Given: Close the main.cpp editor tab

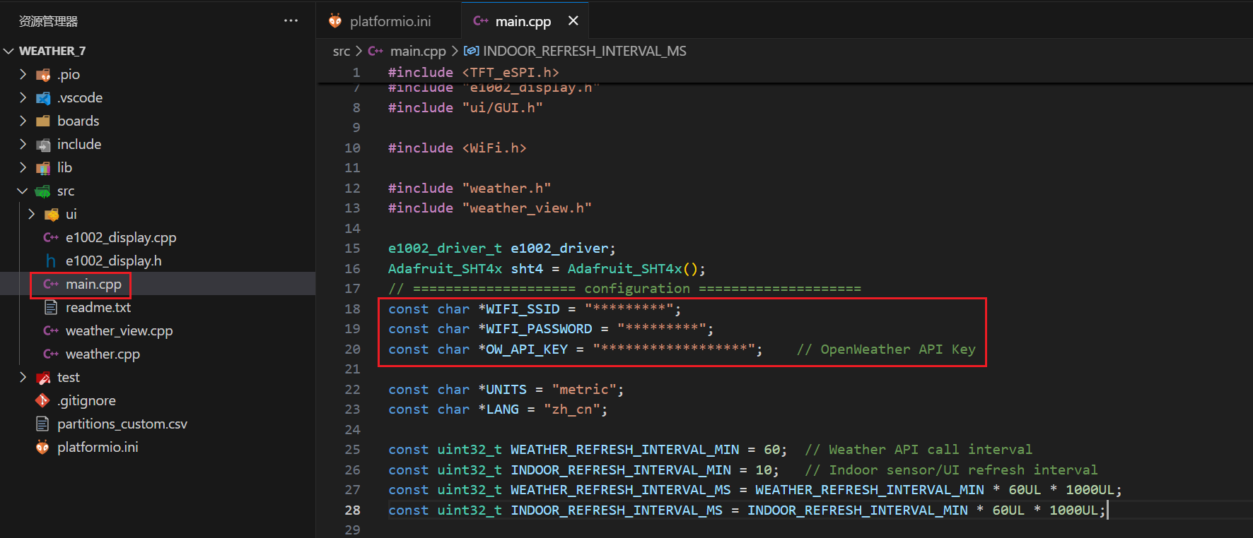Looking at the screenshot, I should [573, 21].
